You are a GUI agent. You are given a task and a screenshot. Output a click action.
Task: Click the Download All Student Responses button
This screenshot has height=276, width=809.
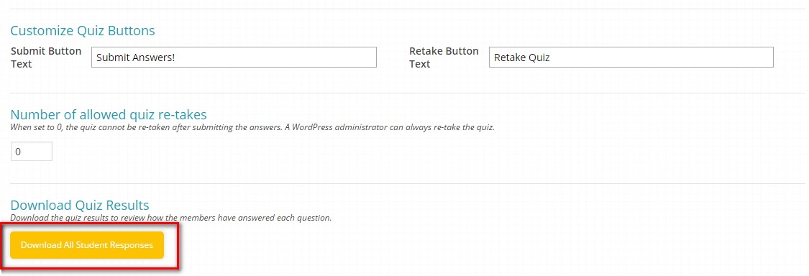tap(87, 245)
